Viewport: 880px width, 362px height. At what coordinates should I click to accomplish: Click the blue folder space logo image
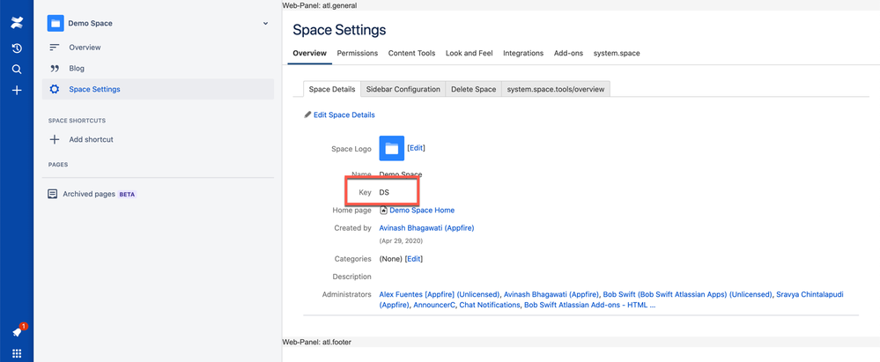[x=391, y=148]
